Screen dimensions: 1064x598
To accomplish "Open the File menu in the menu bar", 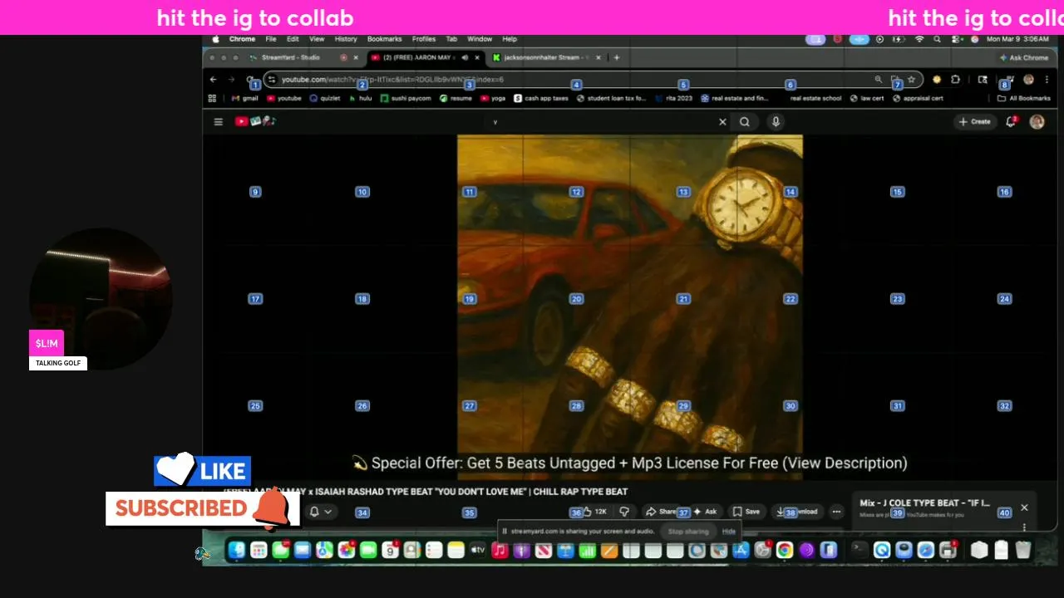I will pos(271,39).
